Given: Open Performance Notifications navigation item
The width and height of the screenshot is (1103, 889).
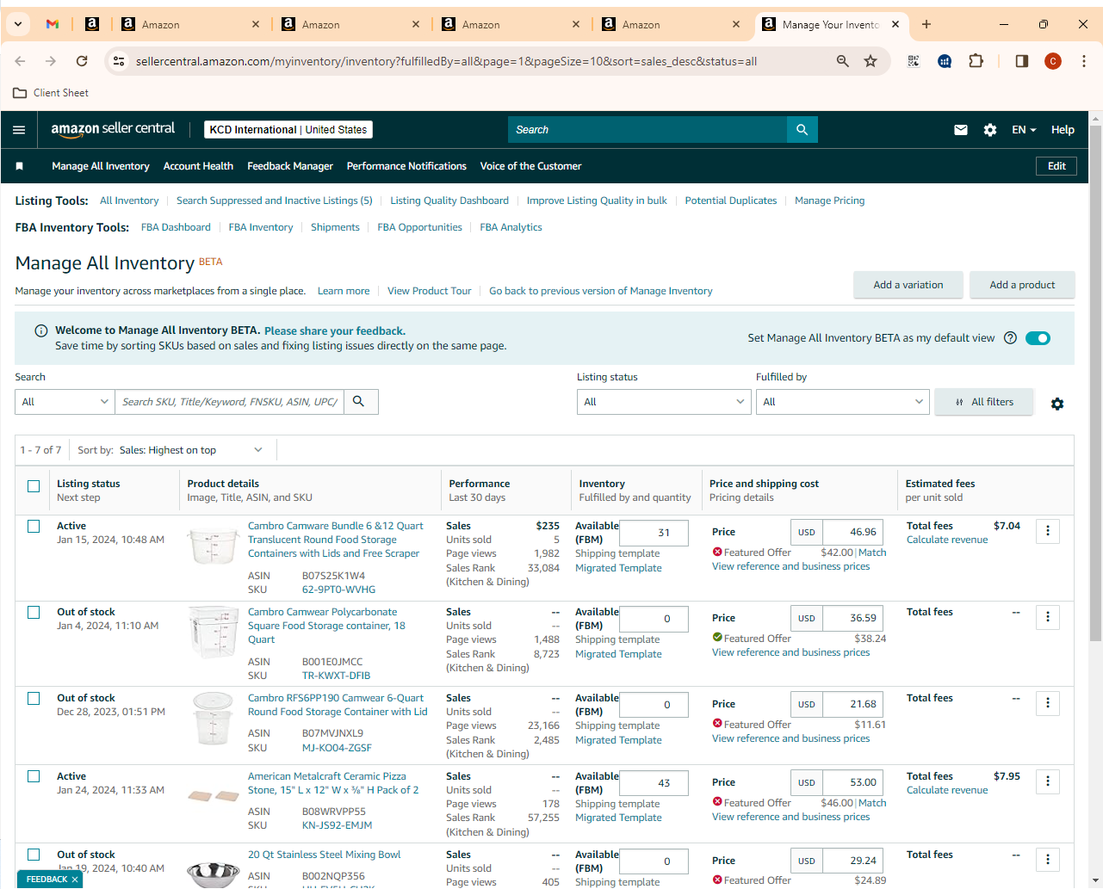Looking at the screenshot, I should (406, 166).
